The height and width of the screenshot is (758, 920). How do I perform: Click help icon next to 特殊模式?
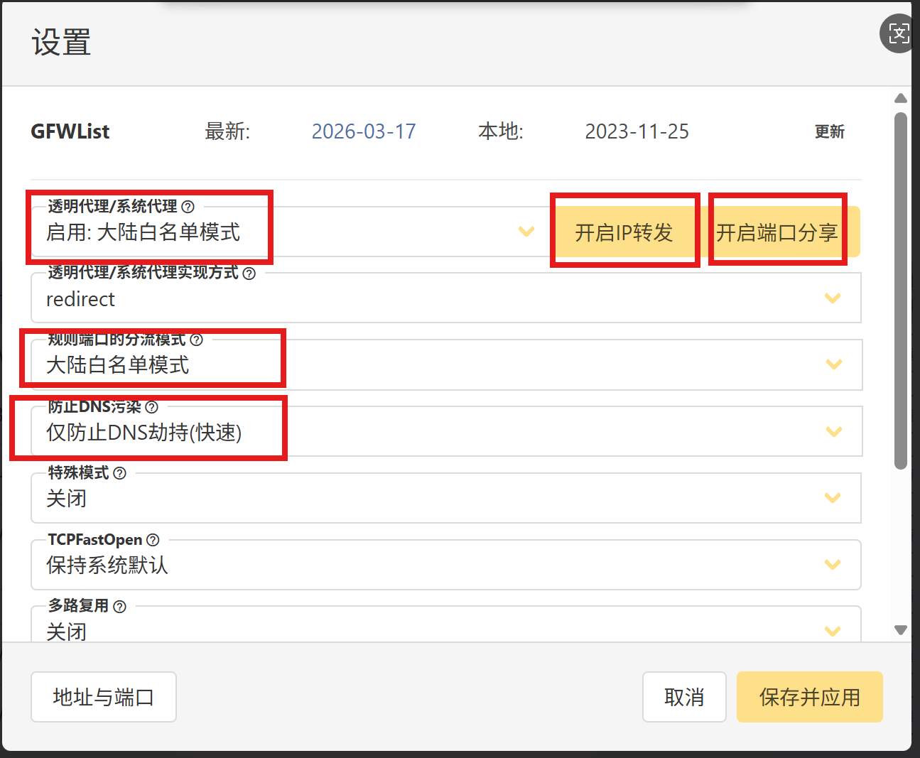pyautogui.click(x=119, y=473)
